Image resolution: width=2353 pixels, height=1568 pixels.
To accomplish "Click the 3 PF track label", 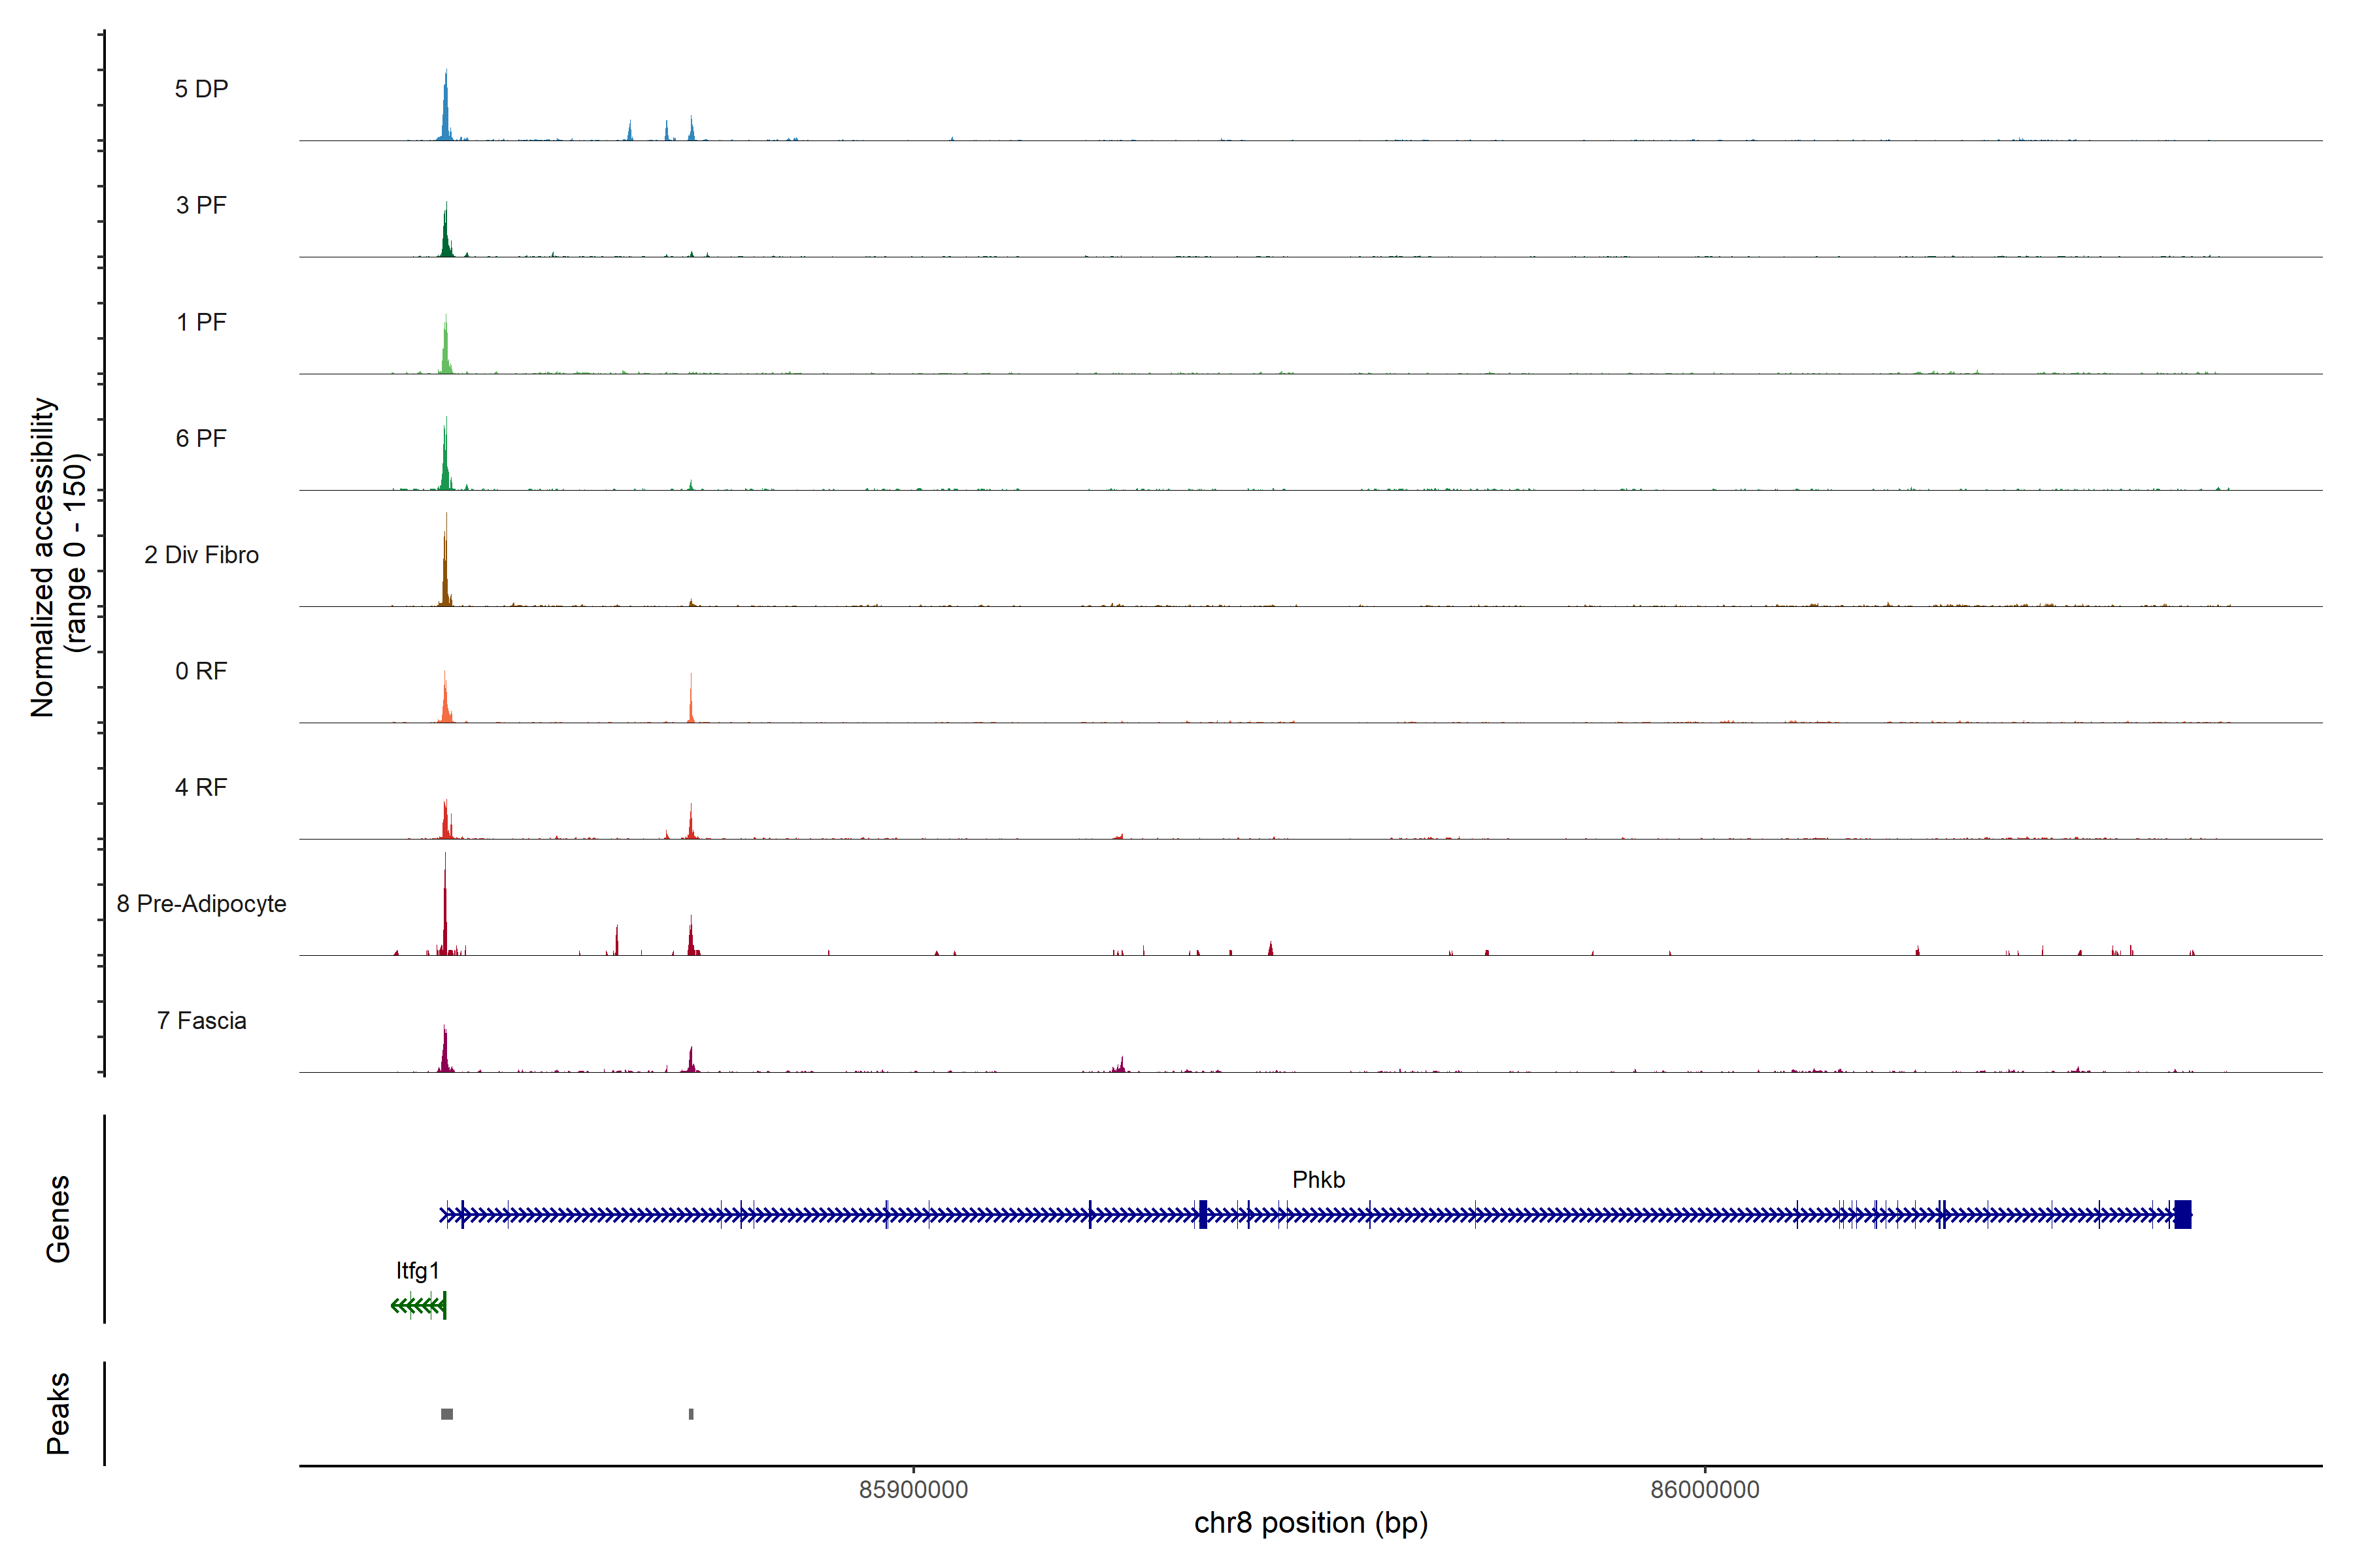I will click(x=201, y=205).
